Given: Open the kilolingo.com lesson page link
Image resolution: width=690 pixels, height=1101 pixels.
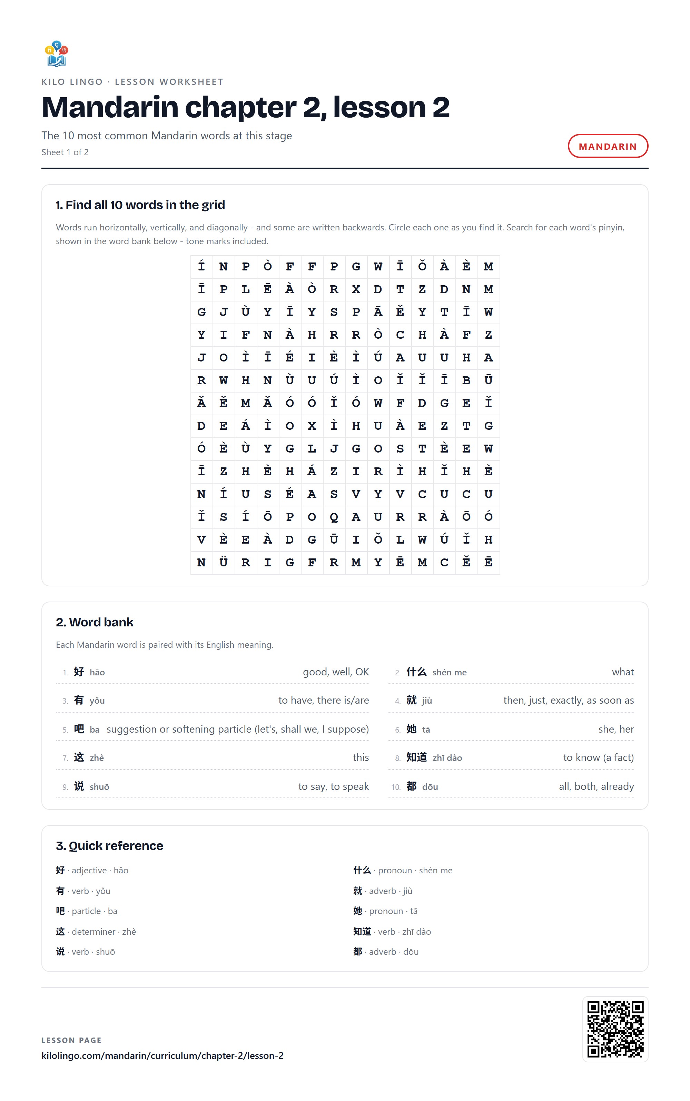Looking at the screenshot, I should (162, 1055).
